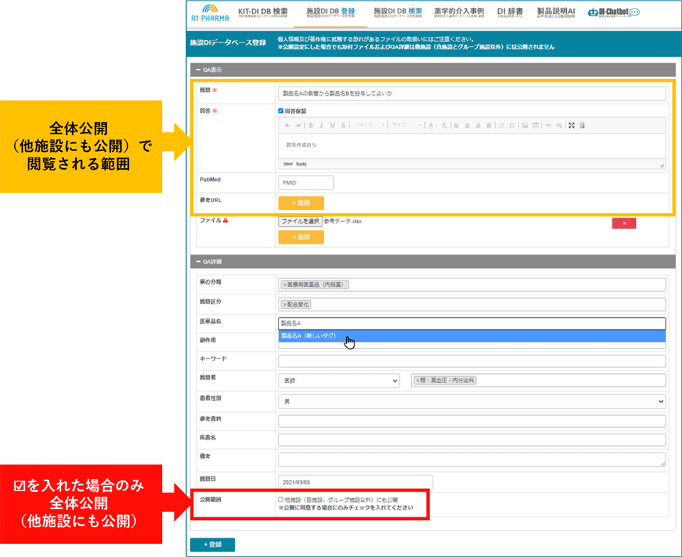Open the 質問者 dropdown showing 医師

click(x=340, y=381)
